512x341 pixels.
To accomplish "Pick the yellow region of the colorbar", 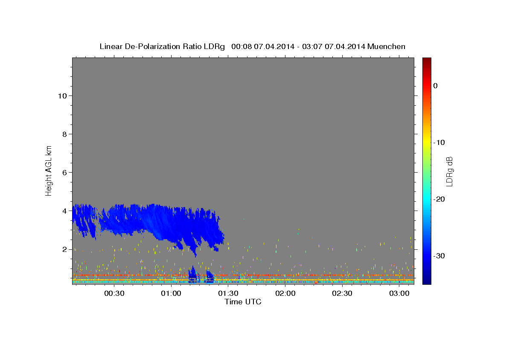I will tap(427, 141).
